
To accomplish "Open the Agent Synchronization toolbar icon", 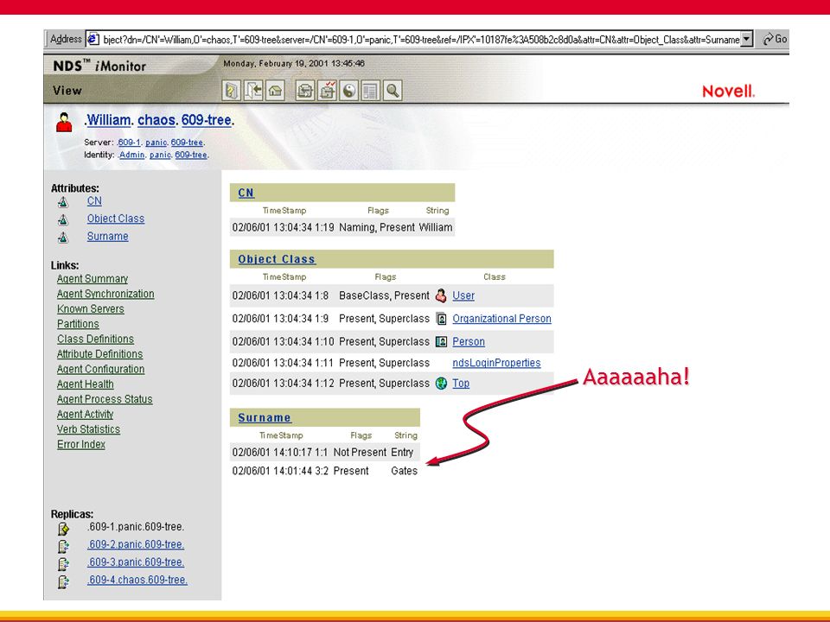I will point(304,91).
